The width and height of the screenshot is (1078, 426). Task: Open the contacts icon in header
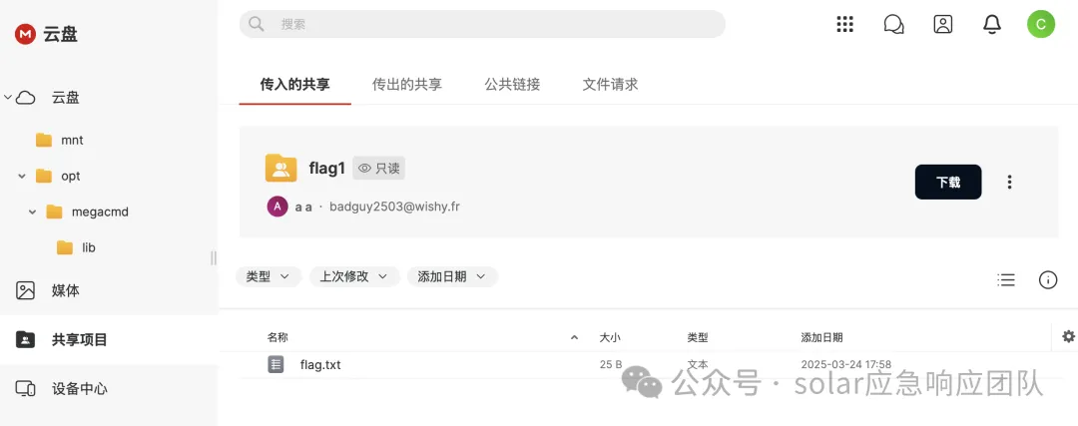tap(942, 24)
